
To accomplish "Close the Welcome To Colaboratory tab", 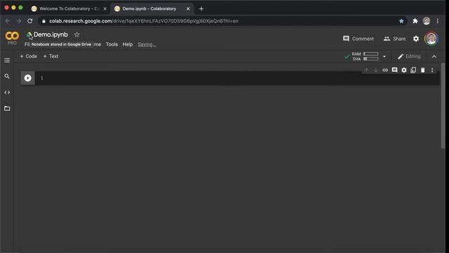I will (105, 9).
